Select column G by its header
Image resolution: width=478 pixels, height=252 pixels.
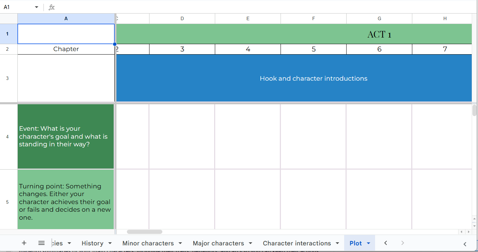point(379,18)
